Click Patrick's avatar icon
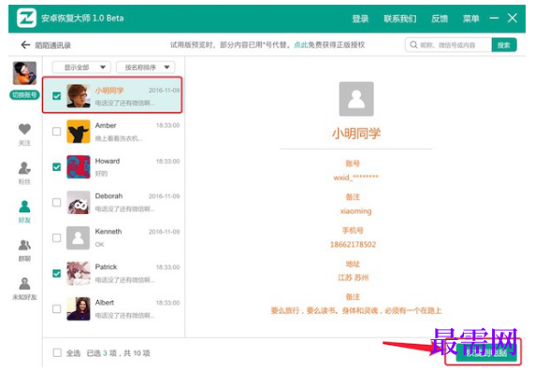The width and height of the screenshot is (535, 371). click(x=79, y=273)
